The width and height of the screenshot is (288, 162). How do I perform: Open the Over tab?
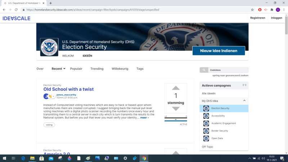tap(40, 69)
